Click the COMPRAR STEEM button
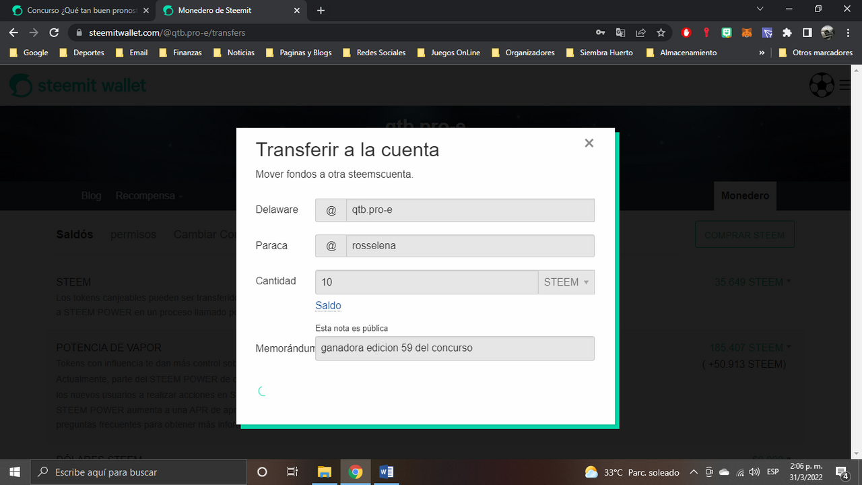Screen dimensions: 862x485 pos(745,235)
